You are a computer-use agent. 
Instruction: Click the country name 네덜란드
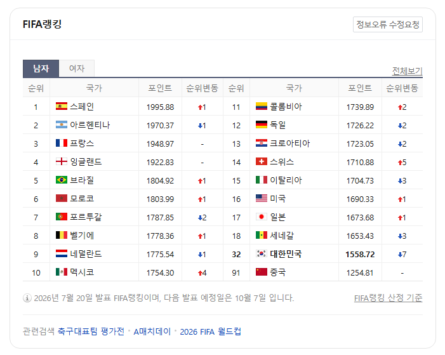click(86, 254)
